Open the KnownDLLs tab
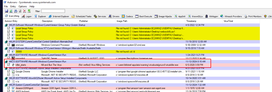This screenshot has width=272, height=92. (195, 16)
